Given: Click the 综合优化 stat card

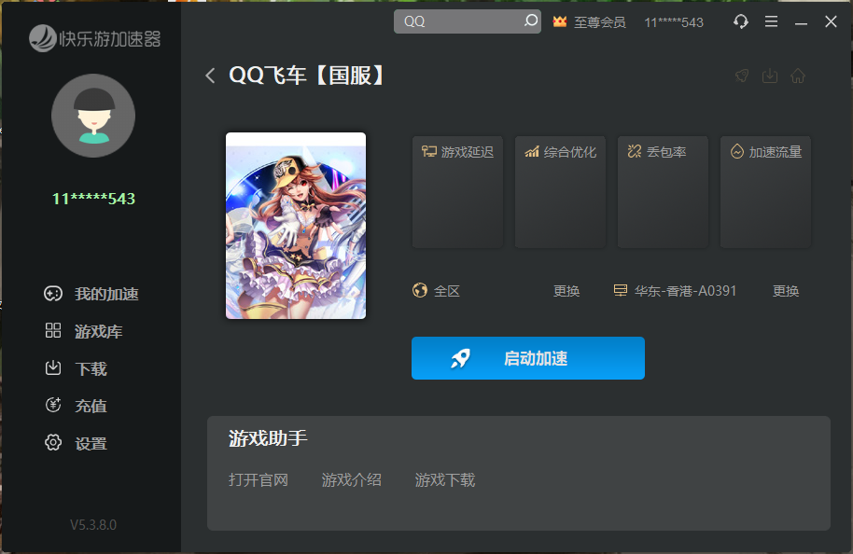Looking at the screenshot, I should click(x=560, y=192).
